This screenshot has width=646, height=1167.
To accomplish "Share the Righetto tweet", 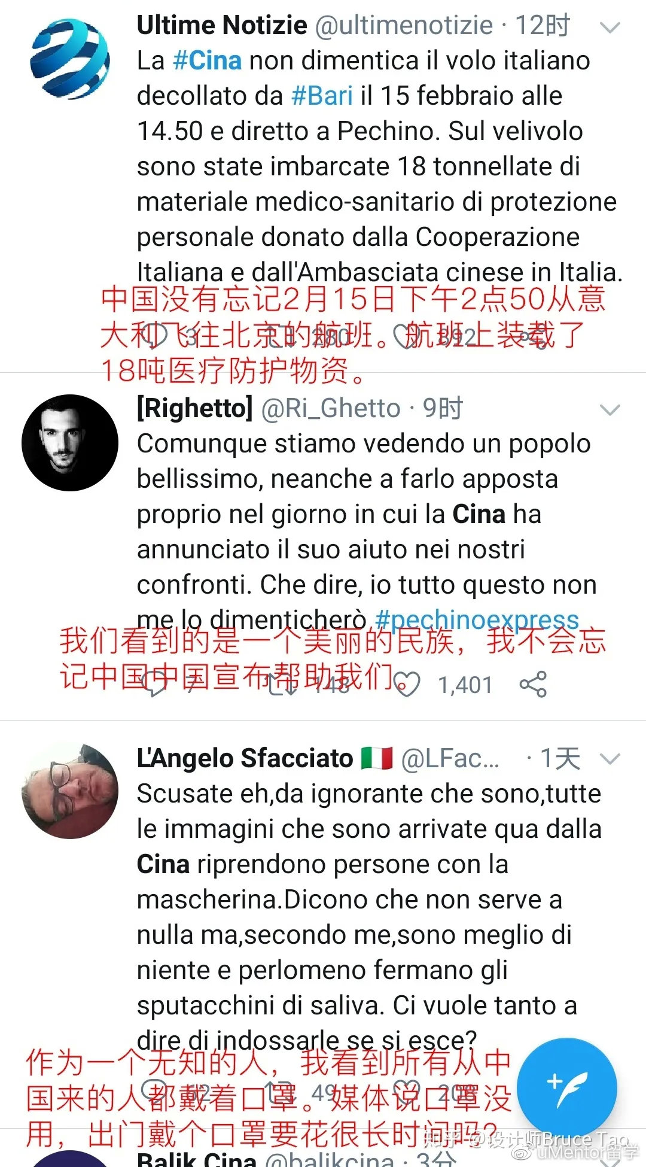I will point(534,685).
